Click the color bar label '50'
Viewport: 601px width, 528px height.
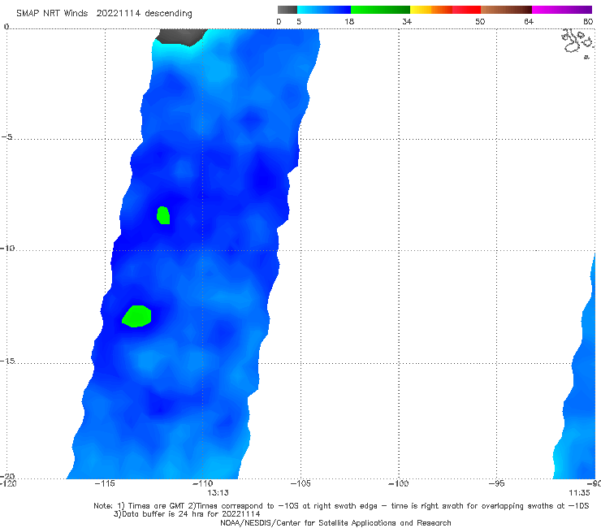tap(480, 21)
